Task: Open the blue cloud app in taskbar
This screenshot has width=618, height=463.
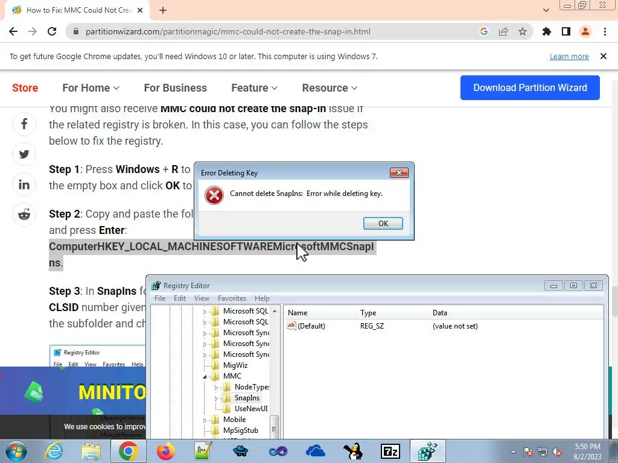Action: click(x=315, y=451)
